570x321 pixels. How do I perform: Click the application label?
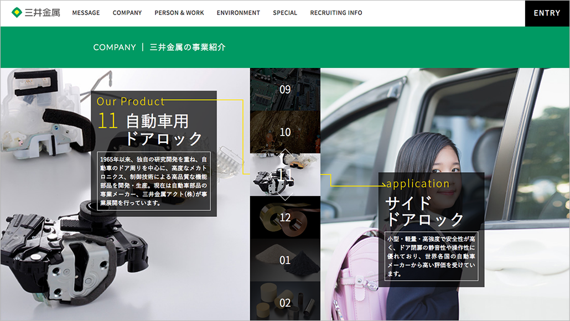coord(418,184)
